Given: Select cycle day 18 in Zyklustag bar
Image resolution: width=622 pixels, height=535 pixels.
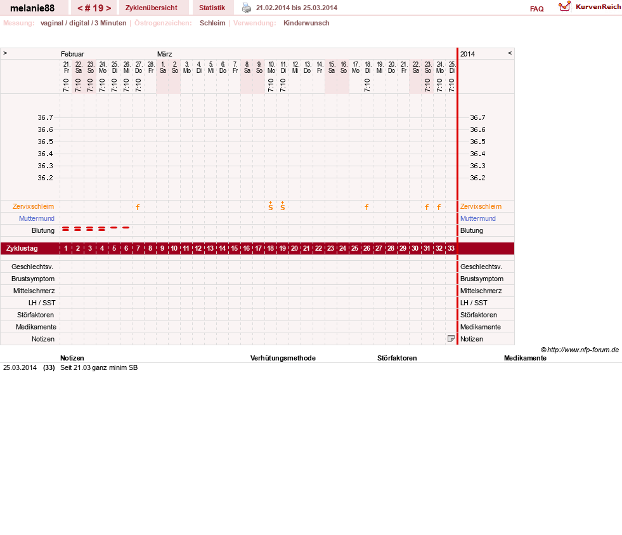Looking at the screenshot, I should pyautogui.click(x=271, y=248).
